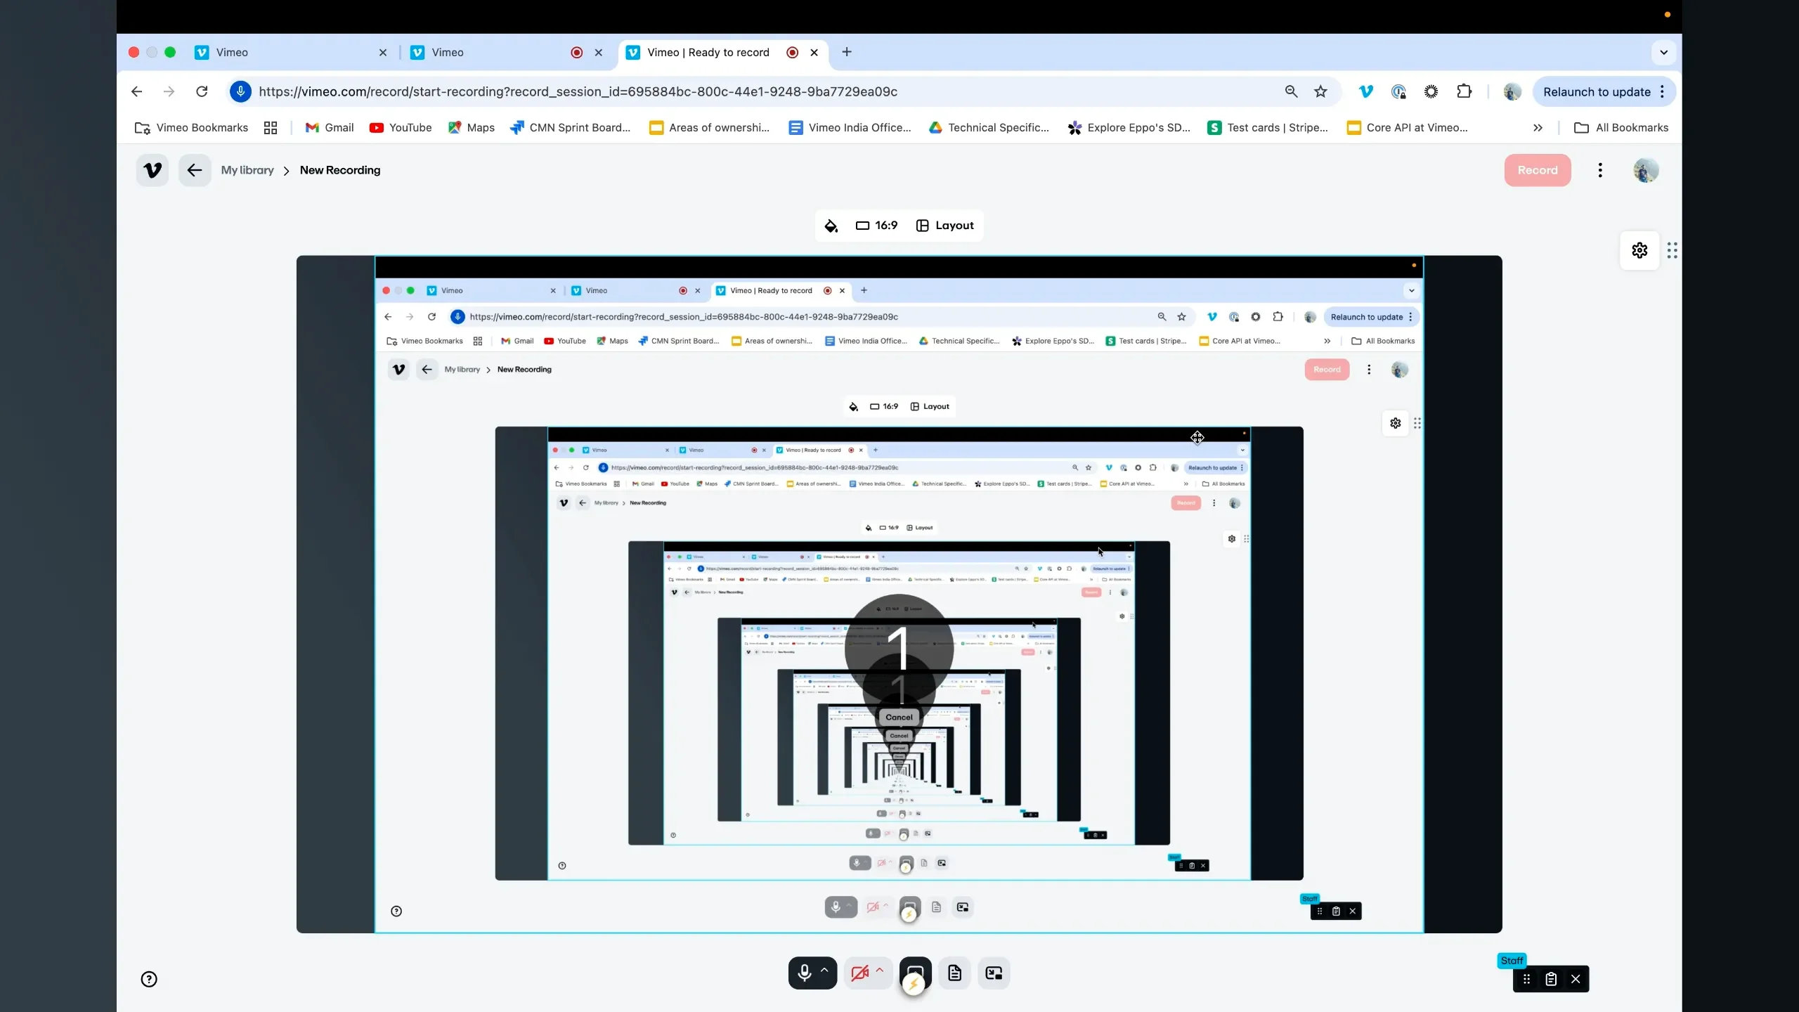Viewport: 1799px width, 1012px height.
Task: Click the help question-mark icon bottom left
Action: tap(148, 978)
